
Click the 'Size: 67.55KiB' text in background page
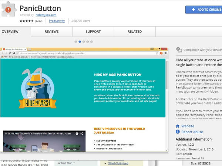coord(201,163)
